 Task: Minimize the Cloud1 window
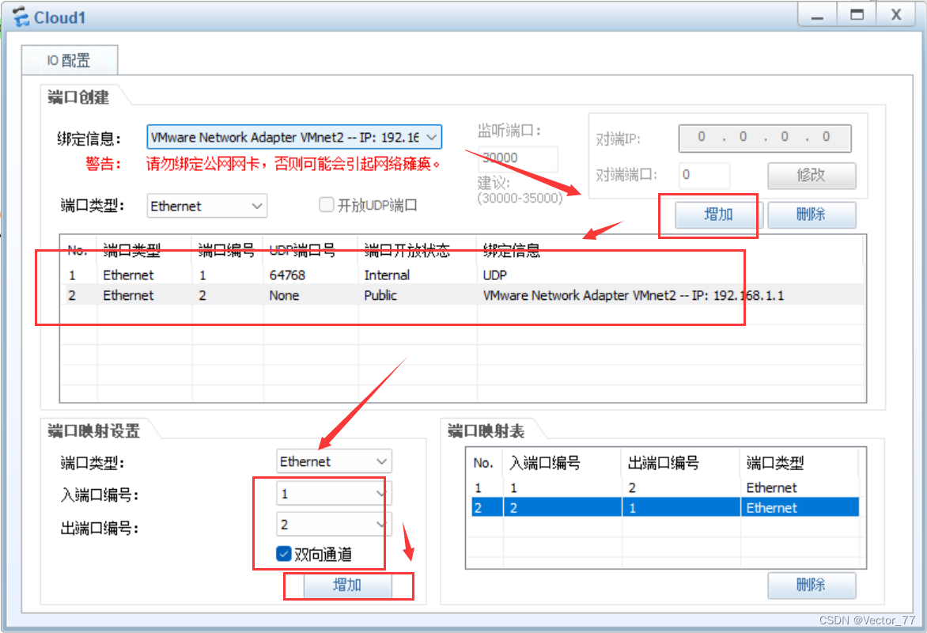coord(817,15)
